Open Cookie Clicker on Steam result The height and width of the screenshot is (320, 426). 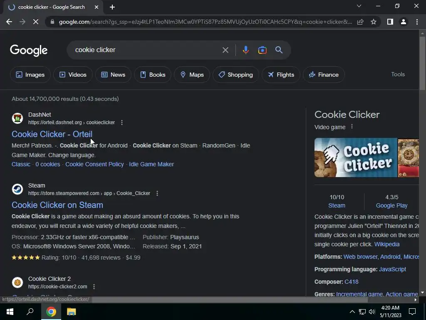(57, 205)
